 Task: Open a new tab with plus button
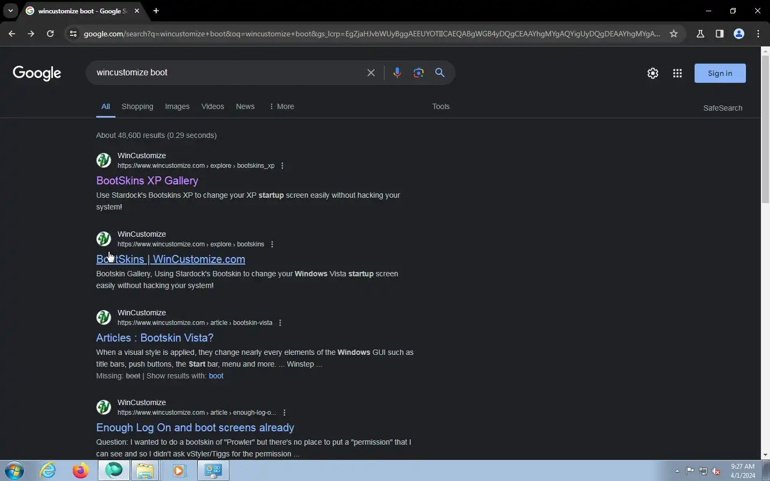click(x=156, y=11)
